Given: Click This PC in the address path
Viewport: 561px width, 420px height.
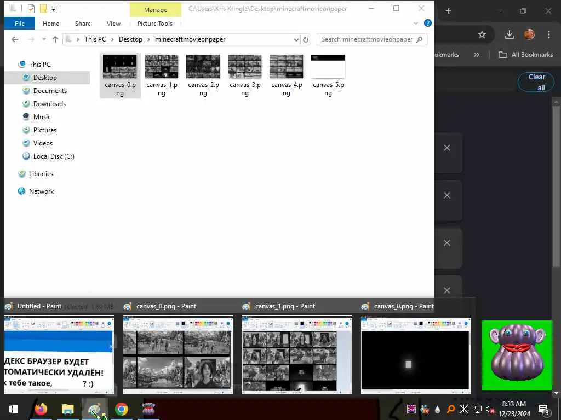Looking at the screenshot, I should (95, 39).
